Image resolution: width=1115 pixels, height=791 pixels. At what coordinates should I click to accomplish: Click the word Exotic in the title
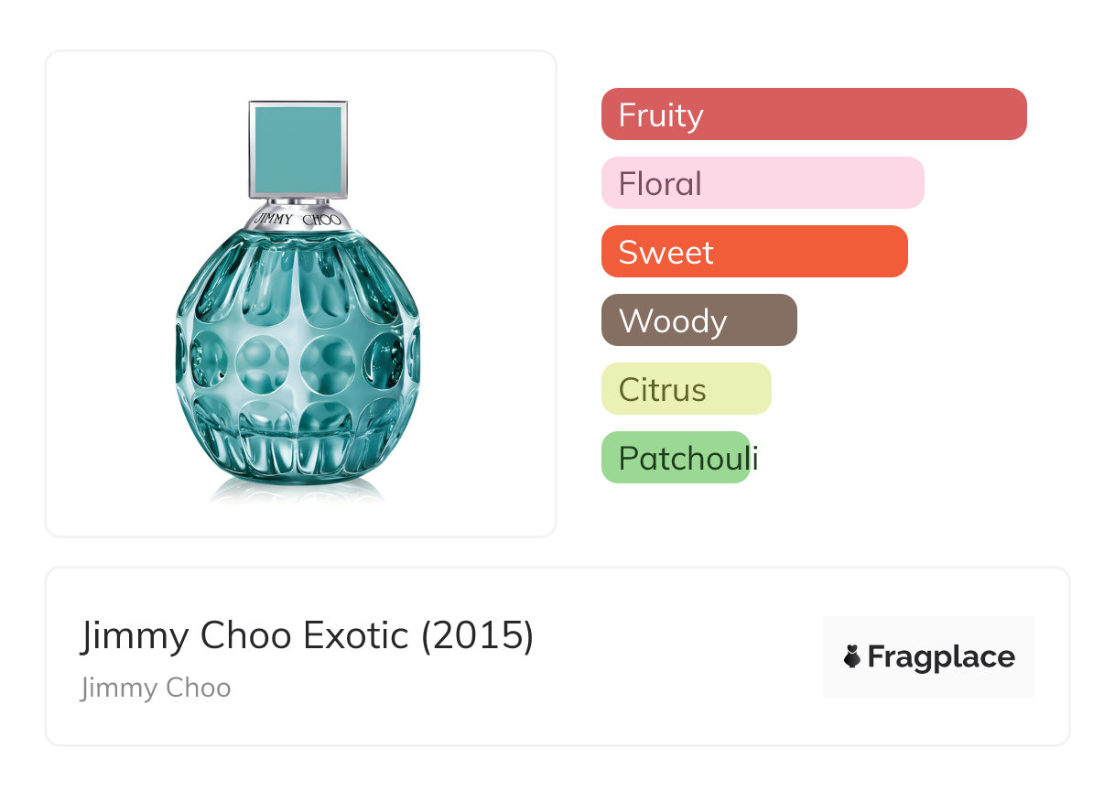355,635
